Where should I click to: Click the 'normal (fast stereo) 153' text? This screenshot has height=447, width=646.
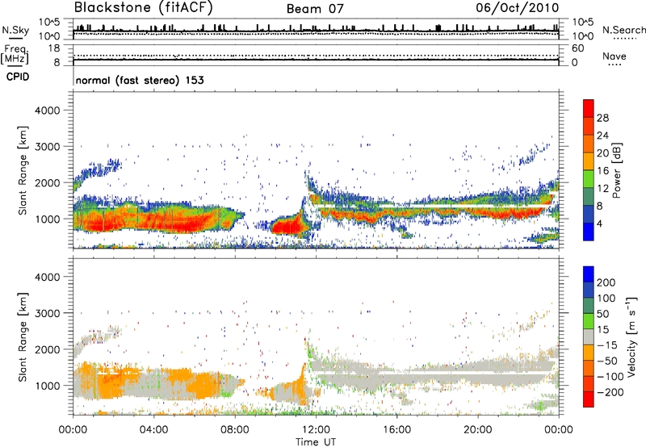pos(140,80)
